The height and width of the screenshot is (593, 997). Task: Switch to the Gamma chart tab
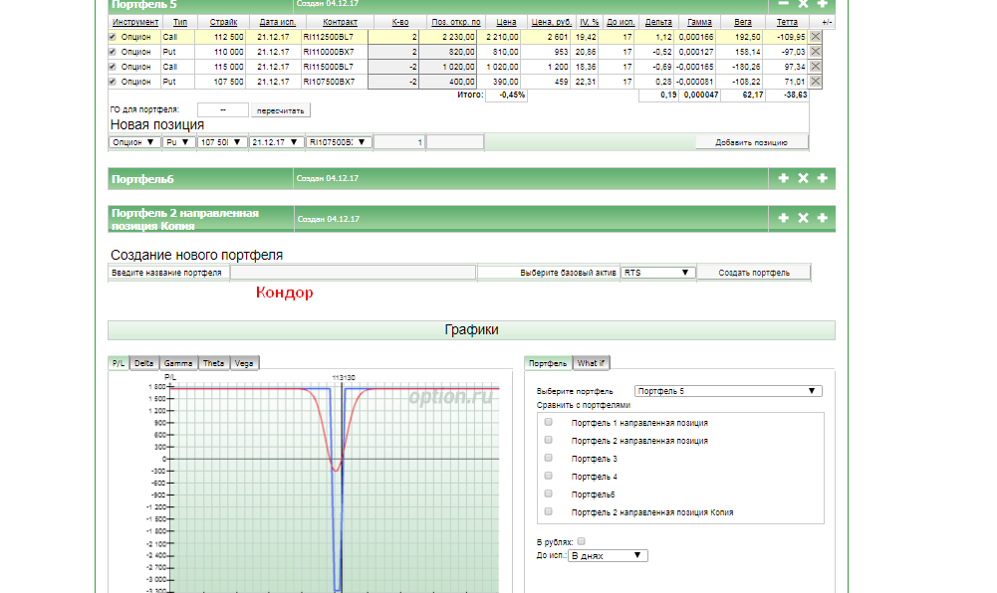coord(178,364)
